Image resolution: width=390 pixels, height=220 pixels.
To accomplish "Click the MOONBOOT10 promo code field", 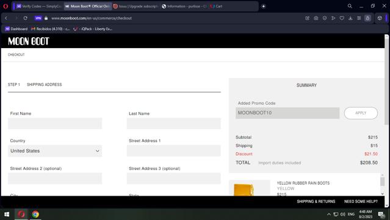I will click(x=287, y=113).
